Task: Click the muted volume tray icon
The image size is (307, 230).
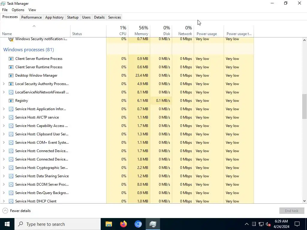Action: click(268, 224)
